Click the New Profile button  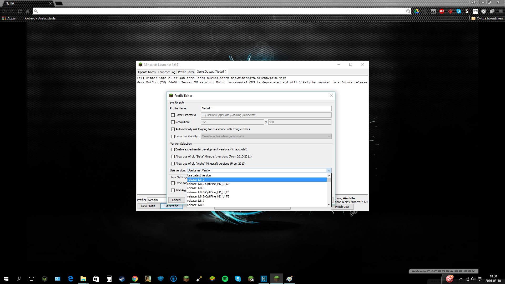coord(148,206)
